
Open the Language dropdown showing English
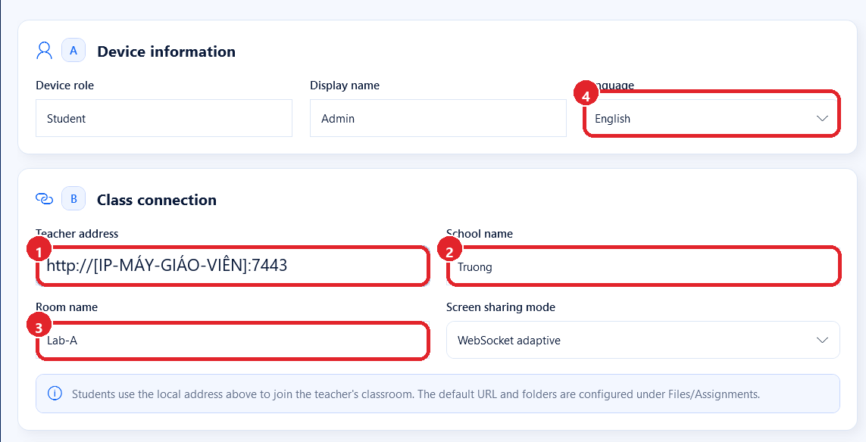(712, 118)
